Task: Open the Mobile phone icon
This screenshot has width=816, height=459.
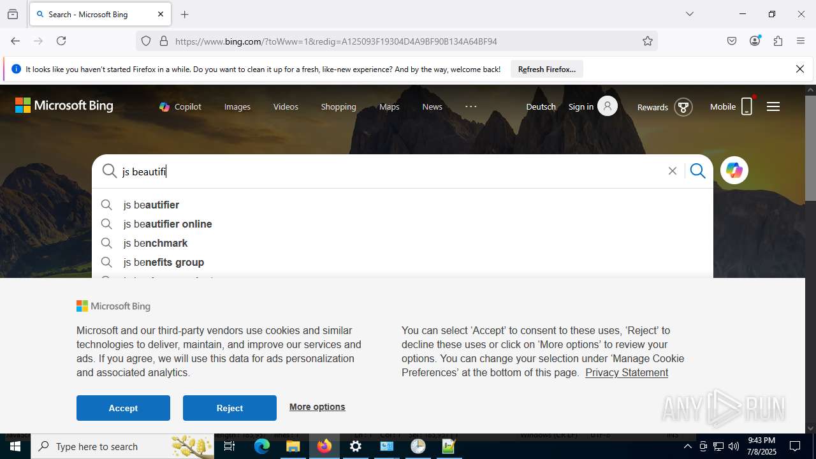Action: click(x=747, y=106)
